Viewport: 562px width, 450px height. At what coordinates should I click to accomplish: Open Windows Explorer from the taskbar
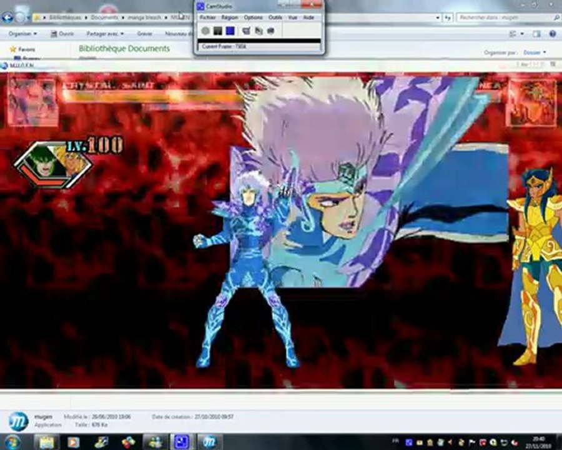(46, 442)
